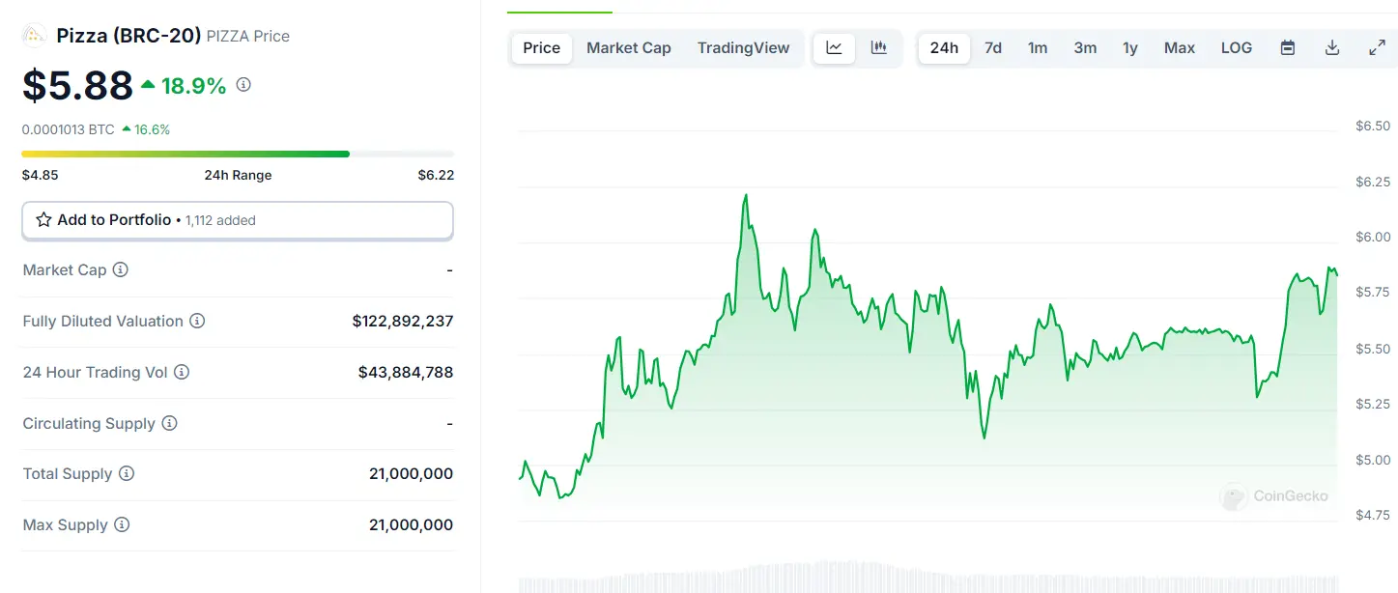This screenshot has width=1398, height=593.
Task: Switch to candlestick chart icon
Action: point(879,47)
